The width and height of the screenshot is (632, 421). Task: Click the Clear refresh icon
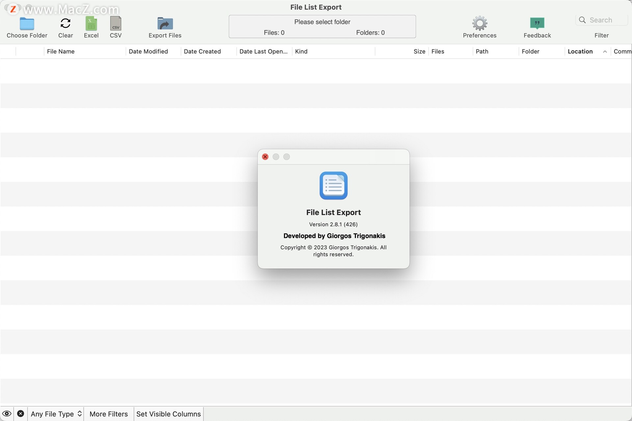pos(66,23)
